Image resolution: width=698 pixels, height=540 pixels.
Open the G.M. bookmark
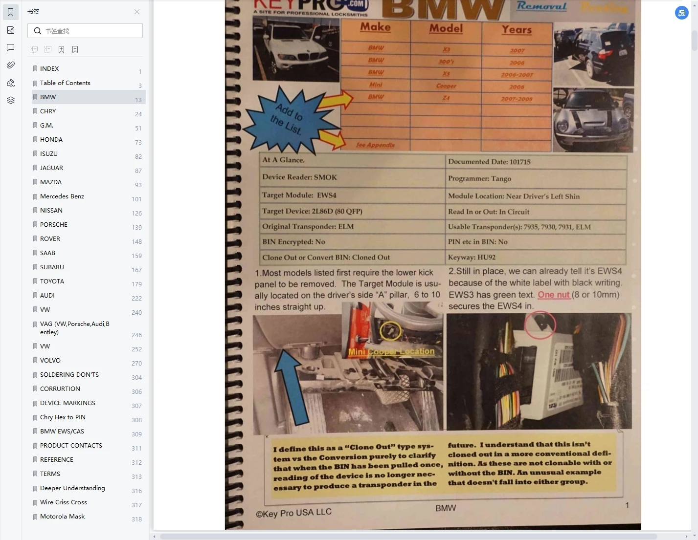pyautogui.click(x=89, y=126)
